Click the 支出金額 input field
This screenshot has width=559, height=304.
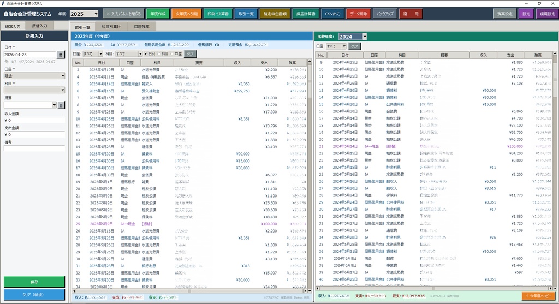35,135
